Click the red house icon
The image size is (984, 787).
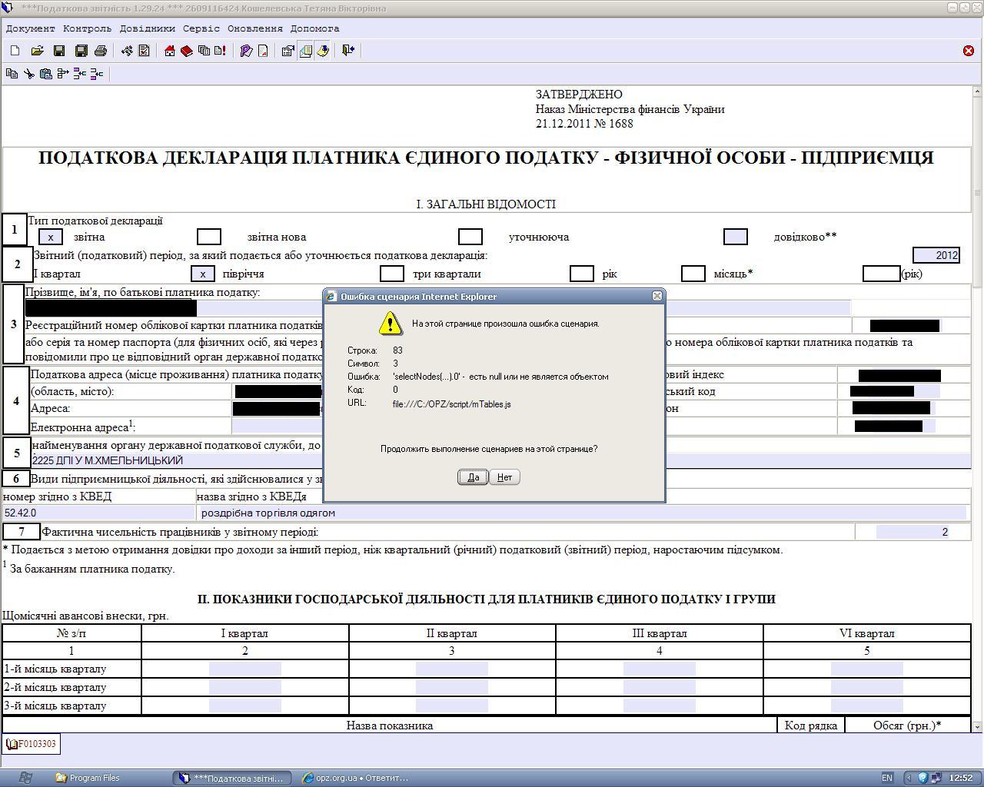(170, 51)
